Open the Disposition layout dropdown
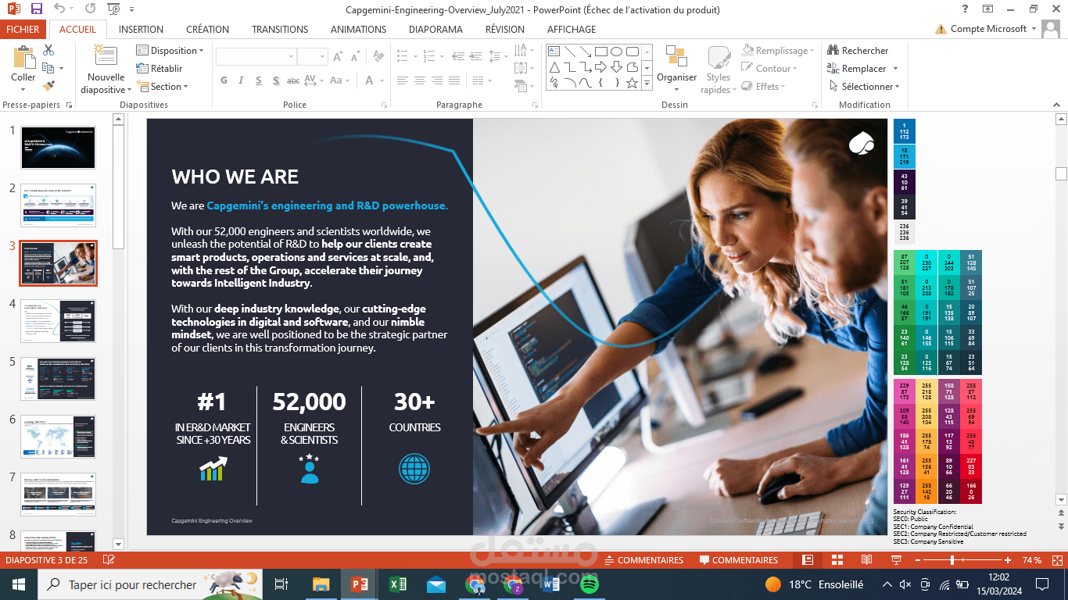 [x=170, y=50]
